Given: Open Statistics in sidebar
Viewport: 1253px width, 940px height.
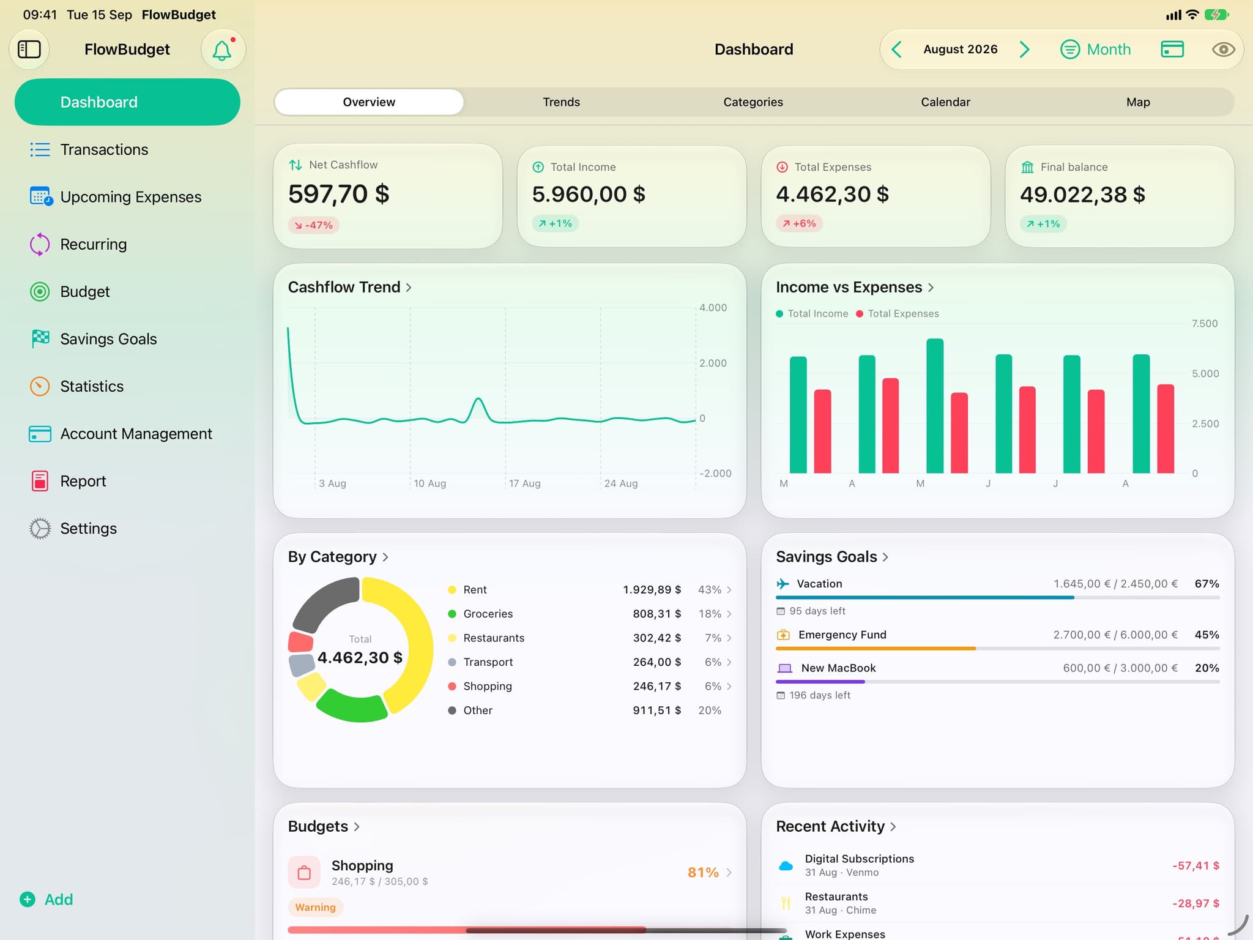Looking at the screenshot, I should pos(127,386).
